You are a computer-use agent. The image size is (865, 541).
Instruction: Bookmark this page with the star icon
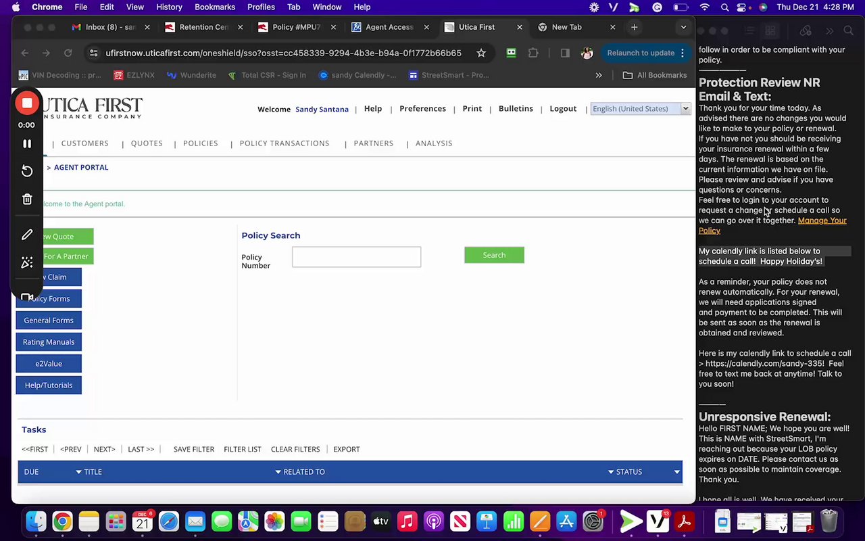pos(481,53)
